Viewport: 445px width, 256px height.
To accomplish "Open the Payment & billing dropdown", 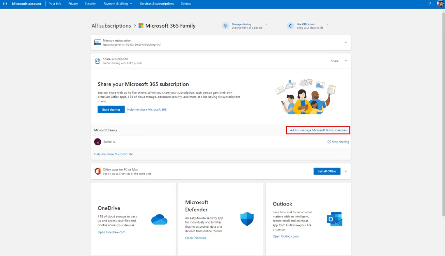I will pyautogui.click(x=118, y=4).
